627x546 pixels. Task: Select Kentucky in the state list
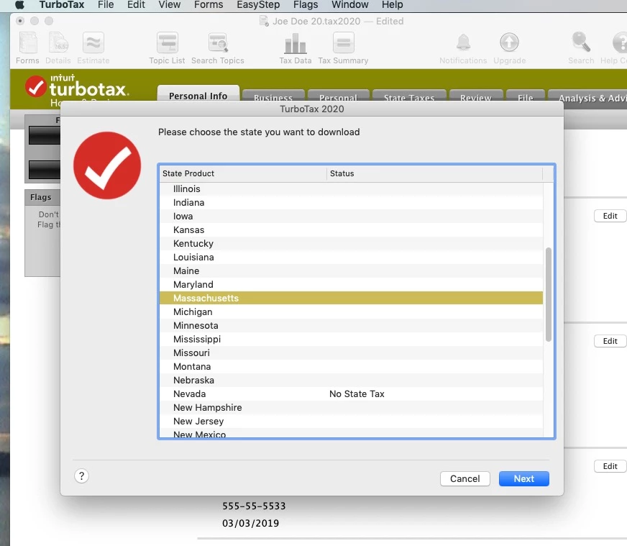[x=351, y=244]
